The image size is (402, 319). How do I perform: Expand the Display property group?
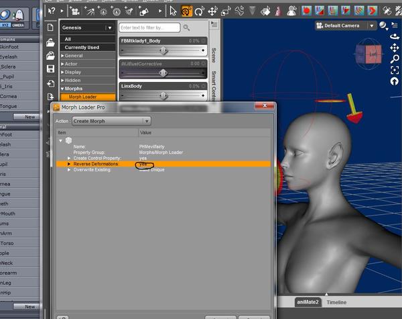tap(62, 72)
